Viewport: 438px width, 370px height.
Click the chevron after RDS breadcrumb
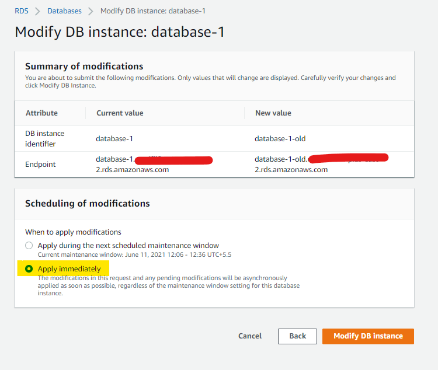point(38,11)
